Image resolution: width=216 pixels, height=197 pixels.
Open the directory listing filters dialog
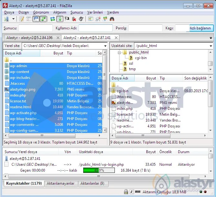pyautogui.click(x=90, y=19)
